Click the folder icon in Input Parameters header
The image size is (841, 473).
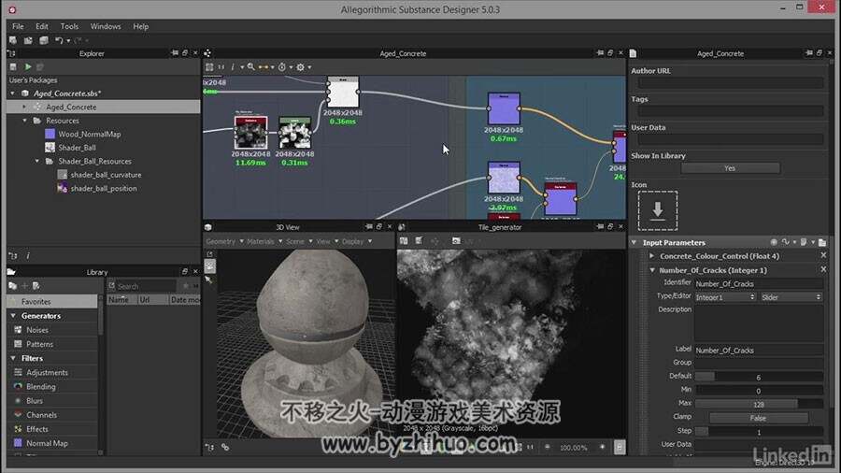[822, 242]
